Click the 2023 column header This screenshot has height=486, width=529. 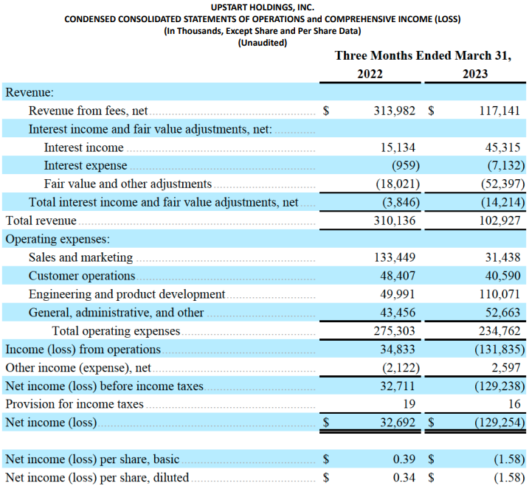[475, 74]
